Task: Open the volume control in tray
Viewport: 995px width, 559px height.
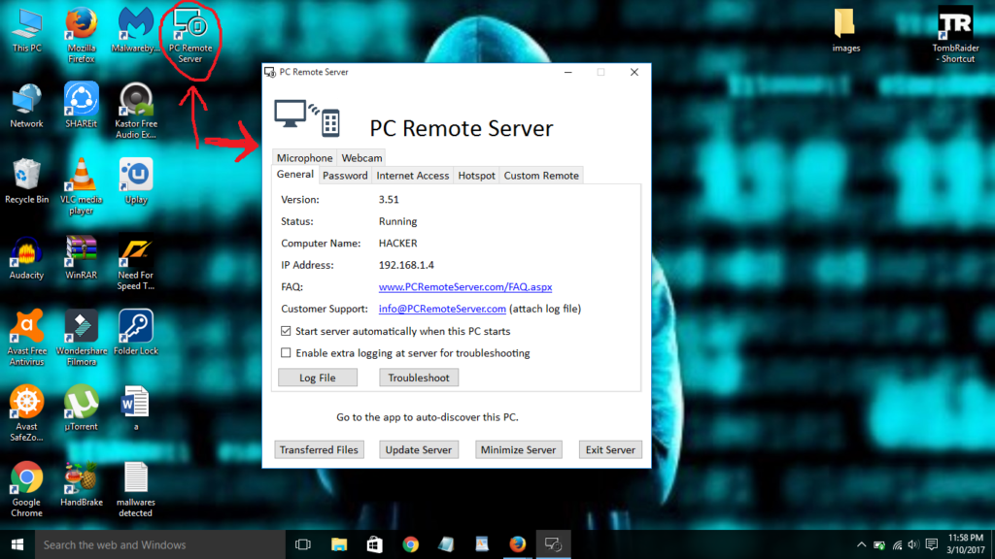Action: [x=913, y=544]
